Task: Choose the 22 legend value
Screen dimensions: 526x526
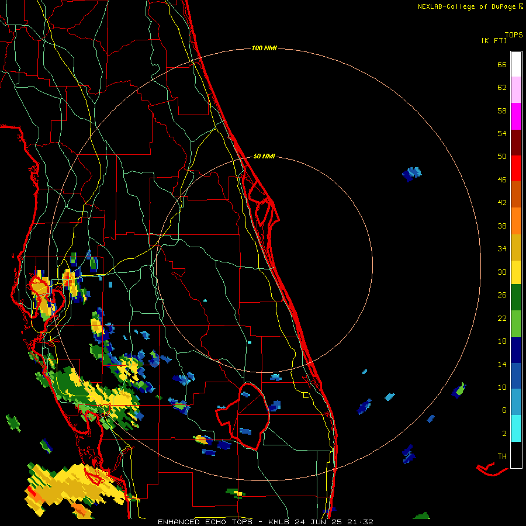Action: [502, 319]
